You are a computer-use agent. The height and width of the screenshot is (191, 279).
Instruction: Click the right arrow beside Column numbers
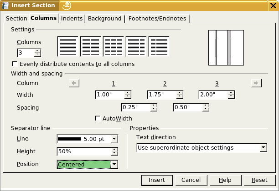(256, 83)
